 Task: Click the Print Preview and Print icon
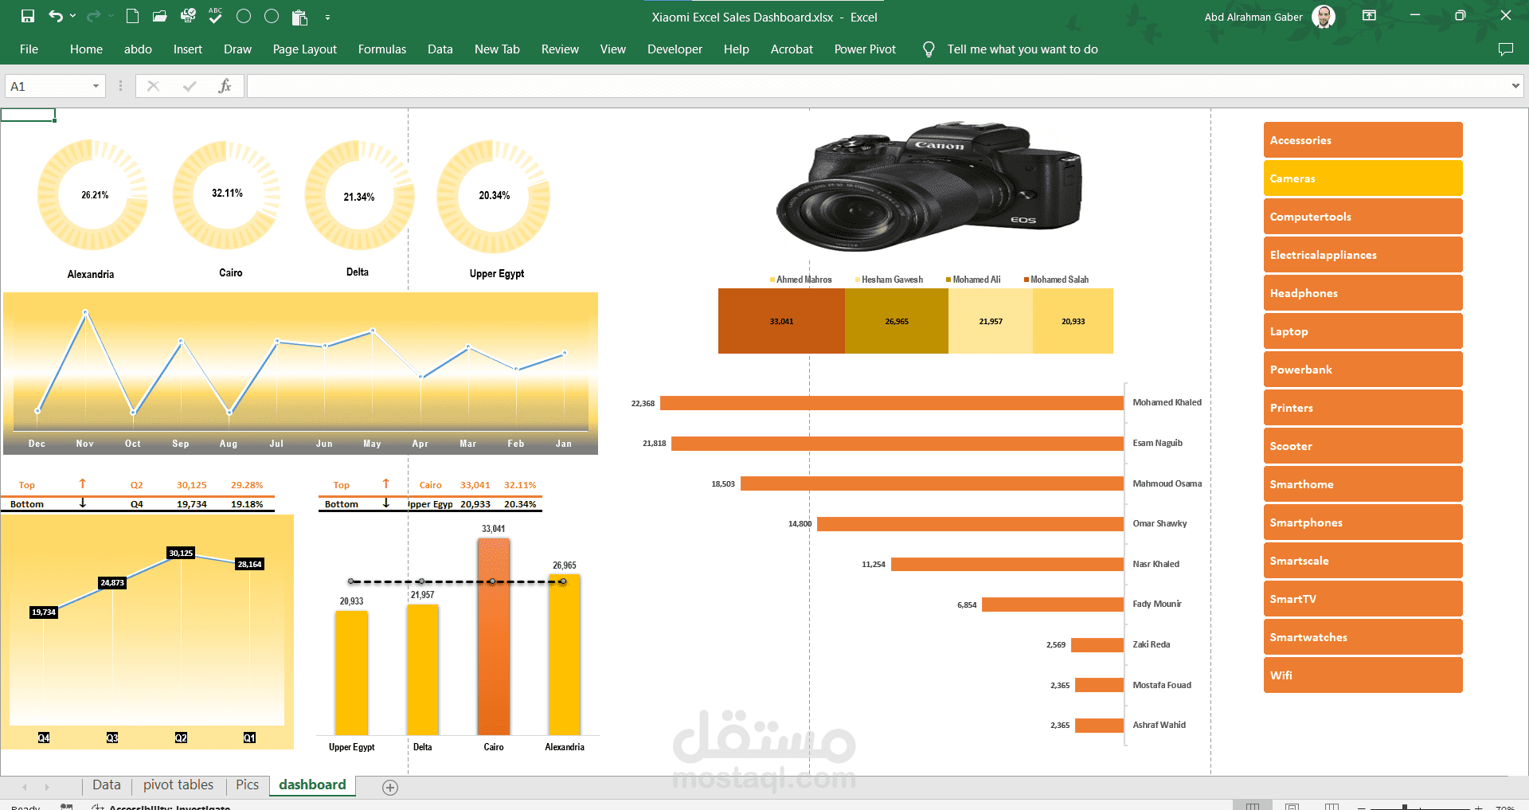point(188,16)
